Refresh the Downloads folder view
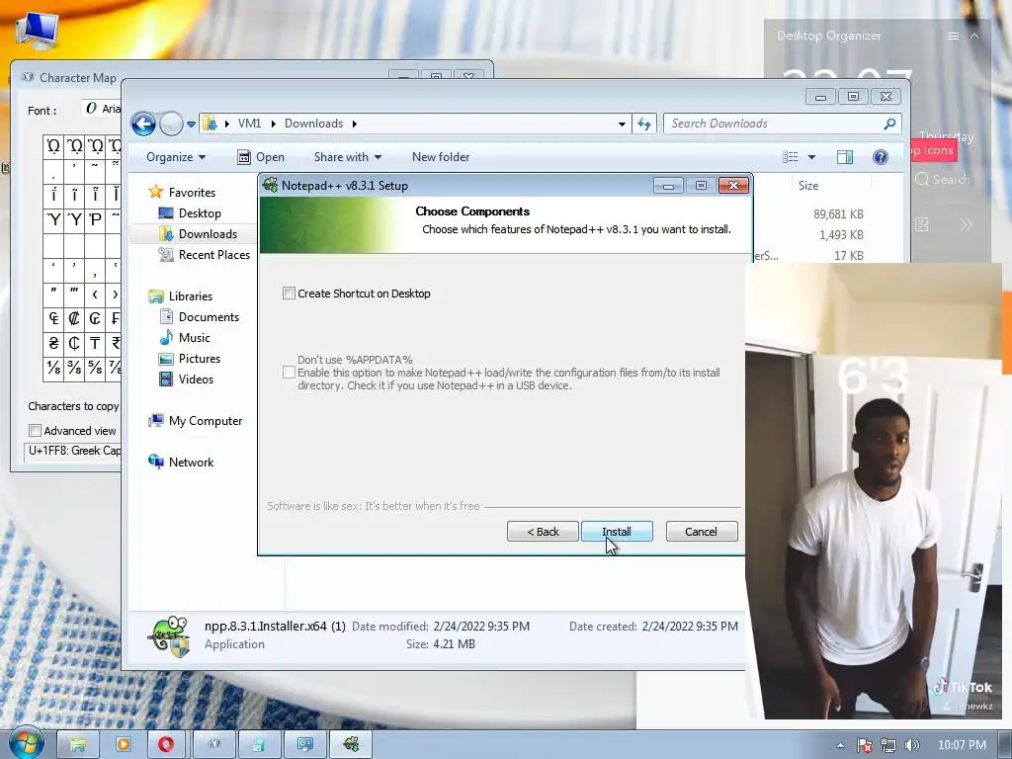Image resolution: width=1012 pixels, height=759 pixels. click(644, 124)
